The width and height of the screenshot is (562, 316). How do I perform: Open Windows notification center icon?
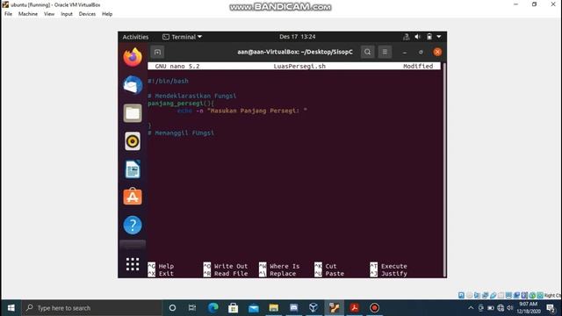click(x=551, y=308)
